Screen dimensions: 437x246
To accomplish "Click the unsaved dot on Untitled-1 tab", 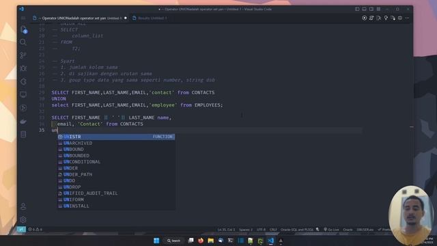I will 126,18.
